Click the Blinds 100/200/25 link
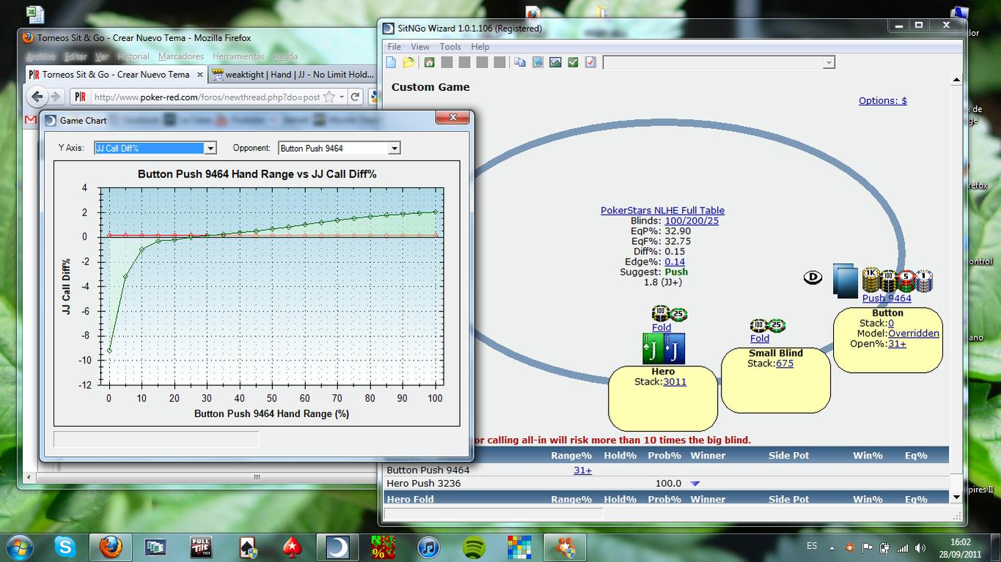The height and width of the screenshot is (562, 1001). click(692, 221)
